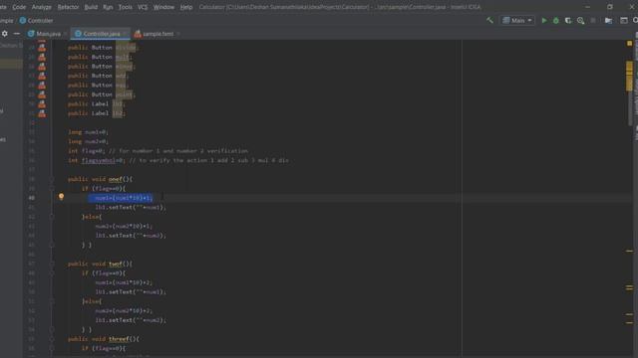Viewport: 638px width, 358px height.
Task: Click the method name twof in the editor
Action: (x=116, y=264)
